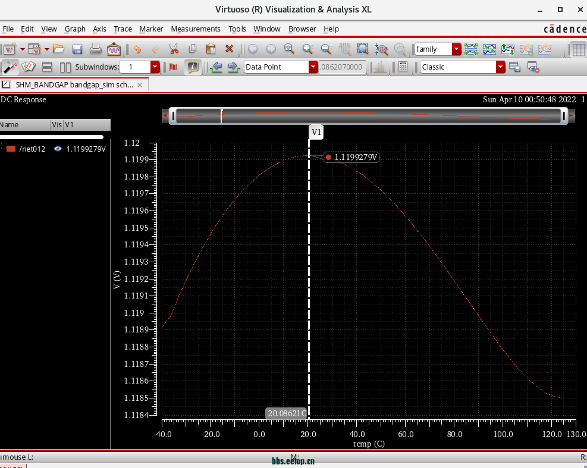
Task: Open the Measurements menu
Action: point(195,29)
